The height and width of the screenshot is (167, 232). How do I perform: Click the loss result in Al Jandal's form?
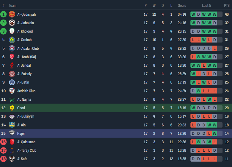coord(204,65)
